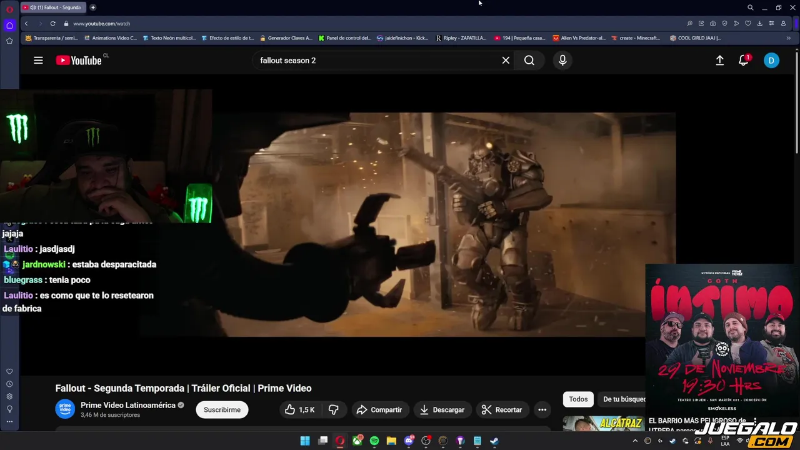Image resolution: width=800 pixels, height=450 pixels.
Task: Select the "De tu búsqueda" filter chip
Action: pyautogui.click(x=622, y=399)
